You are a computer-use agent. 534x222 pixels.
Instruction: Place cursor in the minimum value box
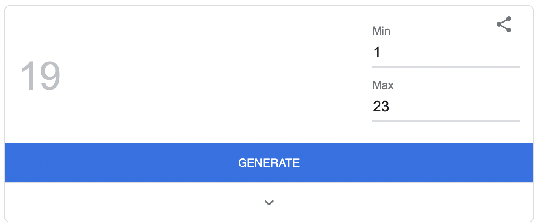[x=446, y=52]
